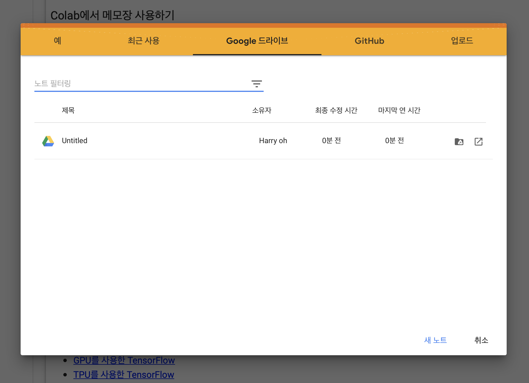The width and height of the screenshot is (529, 383).
Task: Open Untitled in a new tab icon
Action: pyautogui.click(x=479, y=141)
